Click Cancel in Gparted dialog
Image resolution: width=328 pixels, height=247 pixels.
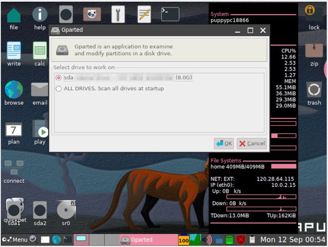pos(252,144)
